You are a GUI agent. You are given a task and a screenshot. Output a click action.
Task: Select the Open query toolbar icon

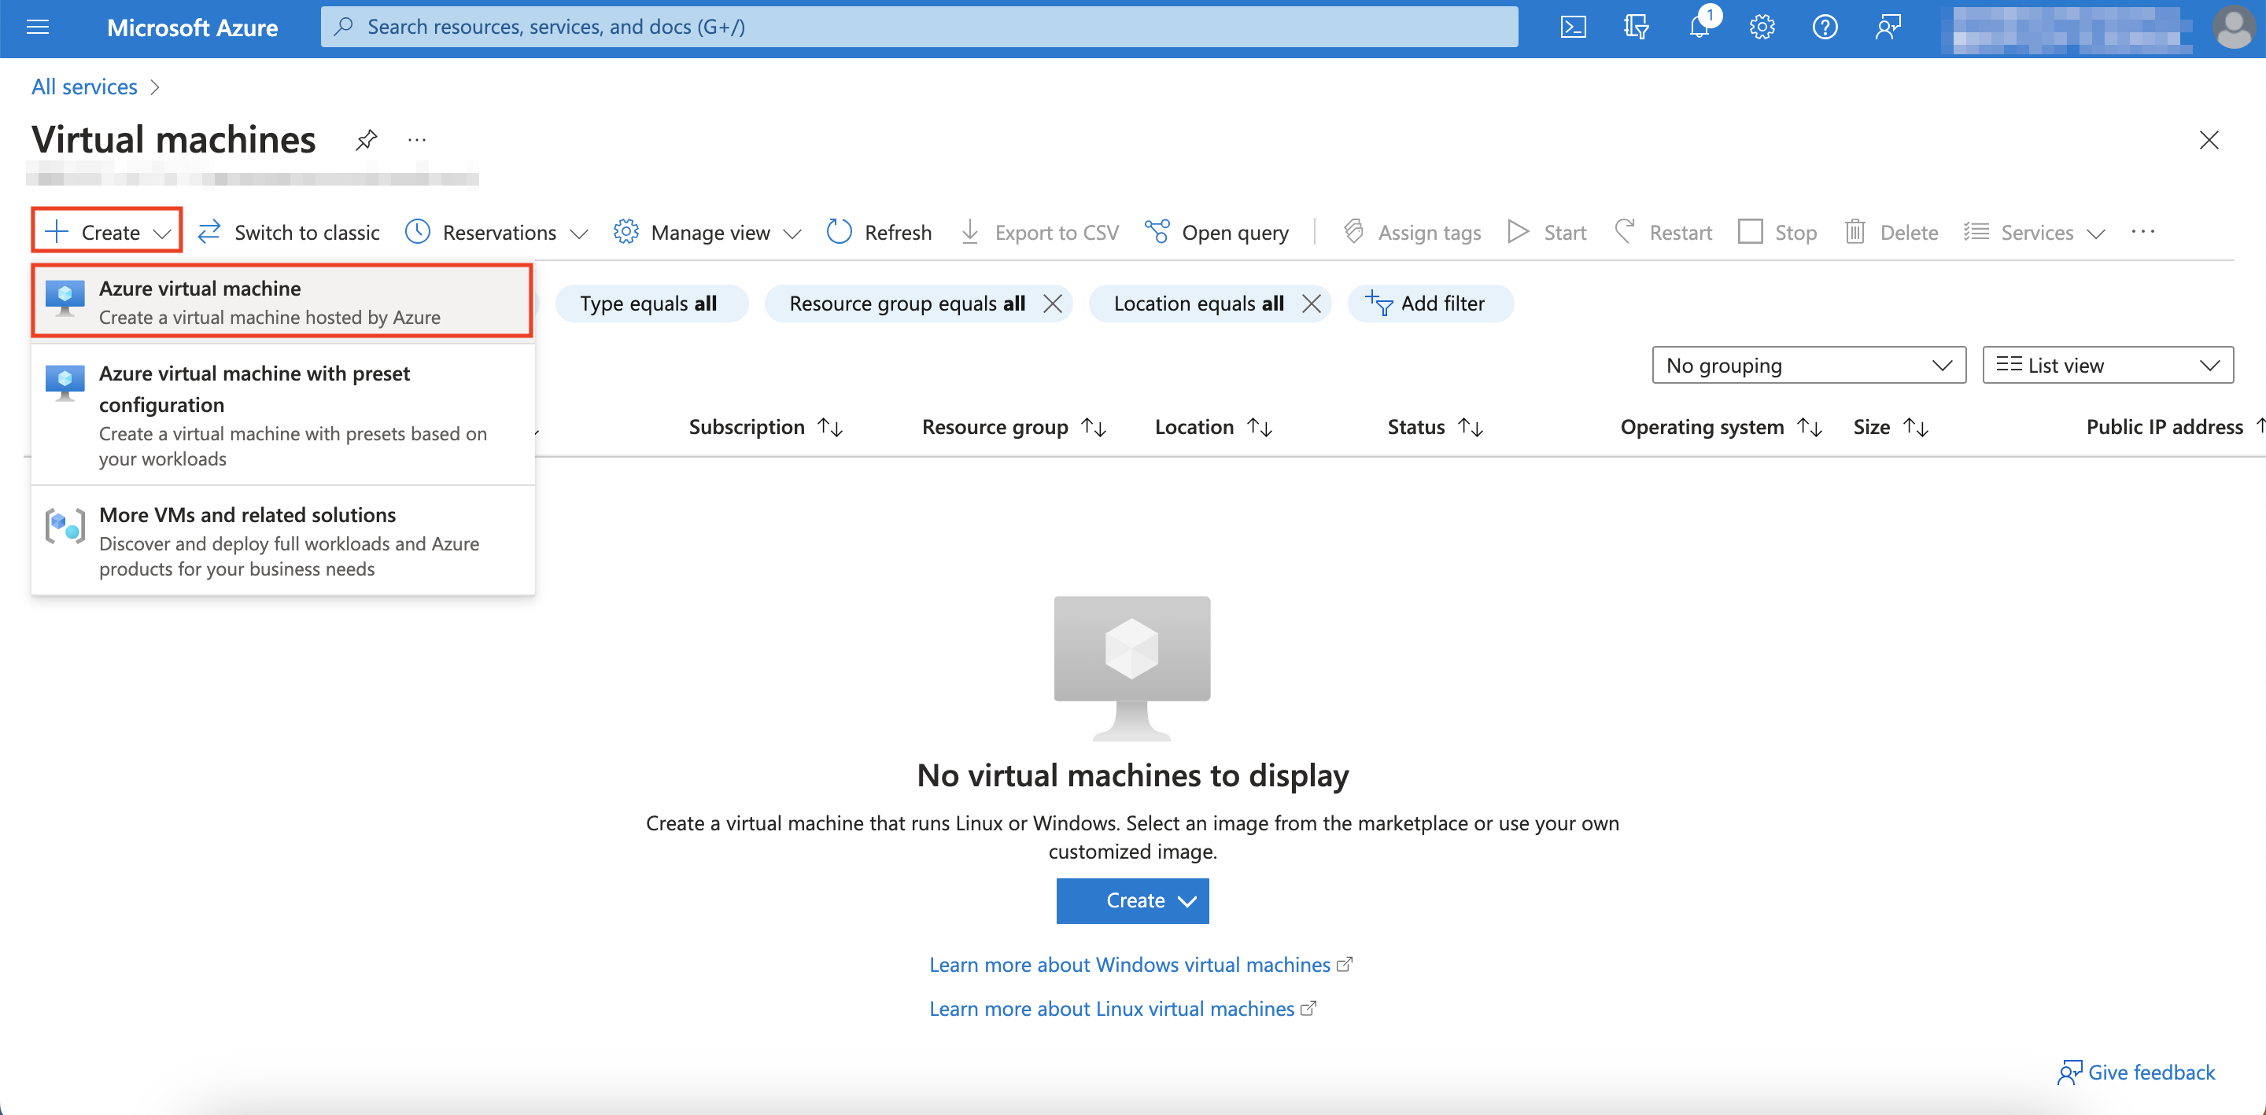(x=1157, y=231)
